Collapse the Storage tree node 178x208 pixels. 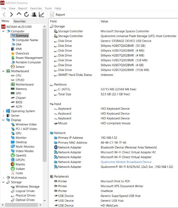coord(3,182)
